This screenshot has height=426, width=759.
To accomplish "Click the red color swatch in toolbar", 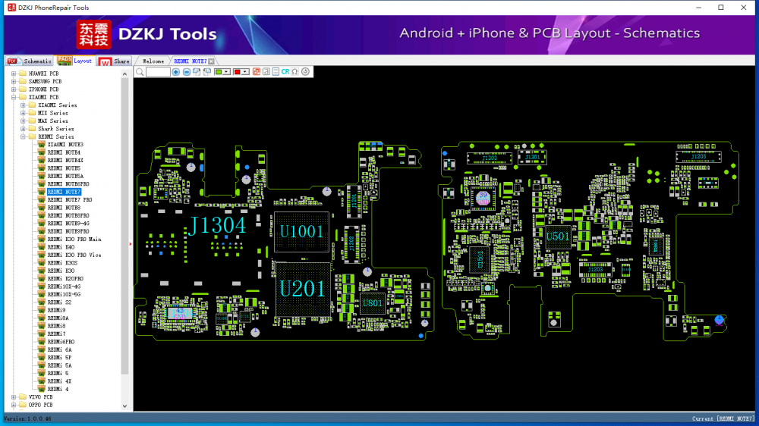I will [237, 72].
